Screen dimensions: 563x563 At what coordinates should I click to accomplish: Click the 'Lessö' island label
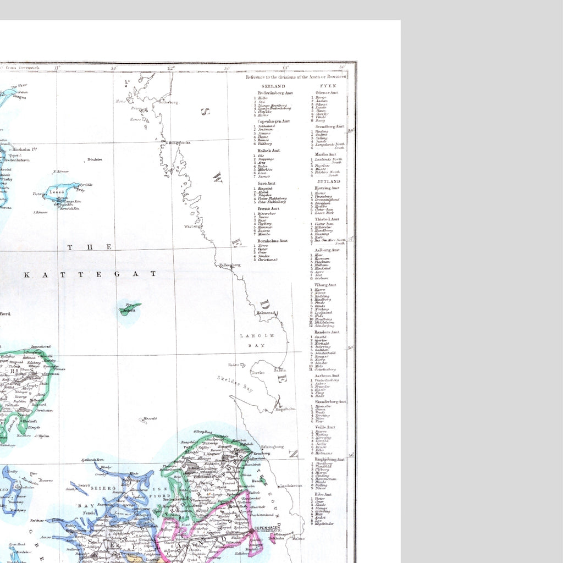(57, 192)
